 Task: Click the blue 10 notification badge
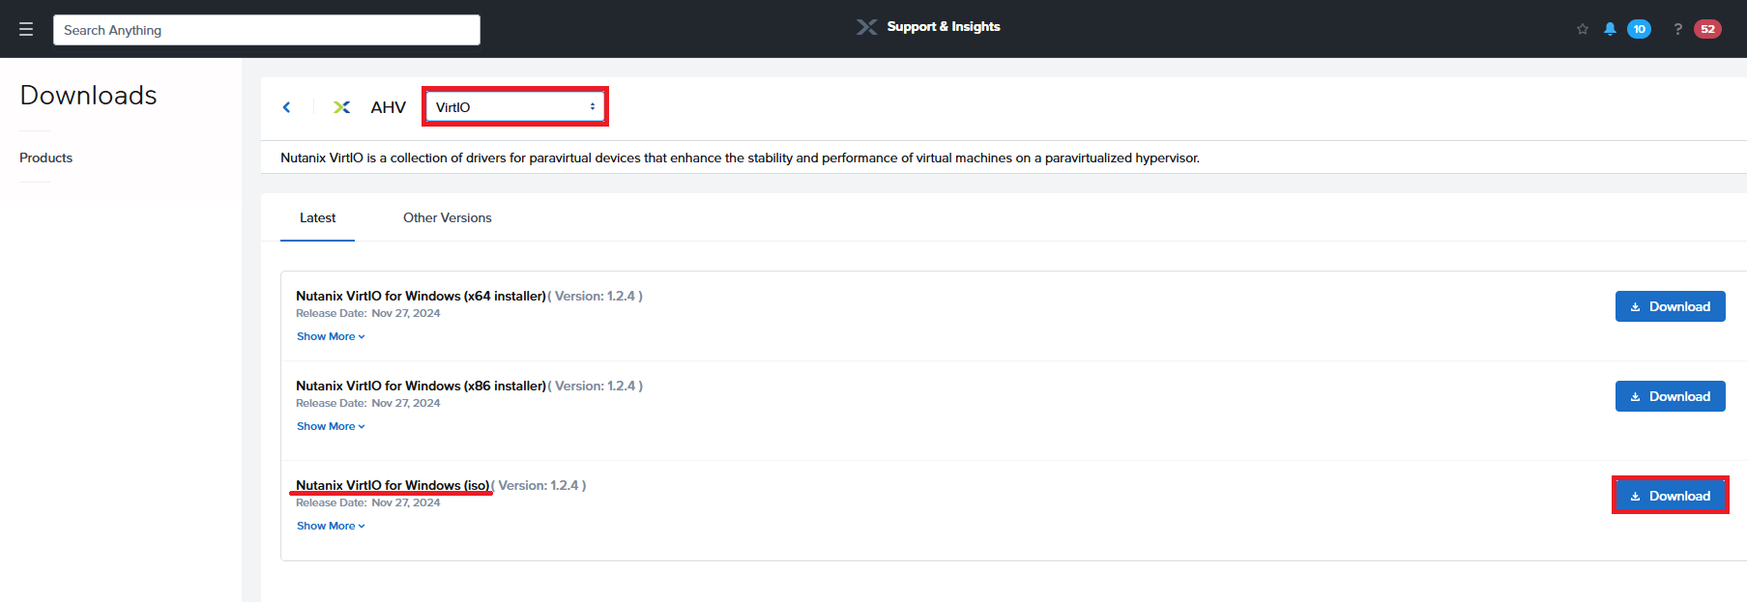(1639, 29)
